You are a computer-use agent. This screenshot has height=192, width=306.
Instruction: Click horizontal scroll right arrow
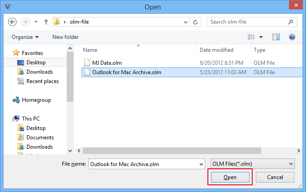point(298,151)
